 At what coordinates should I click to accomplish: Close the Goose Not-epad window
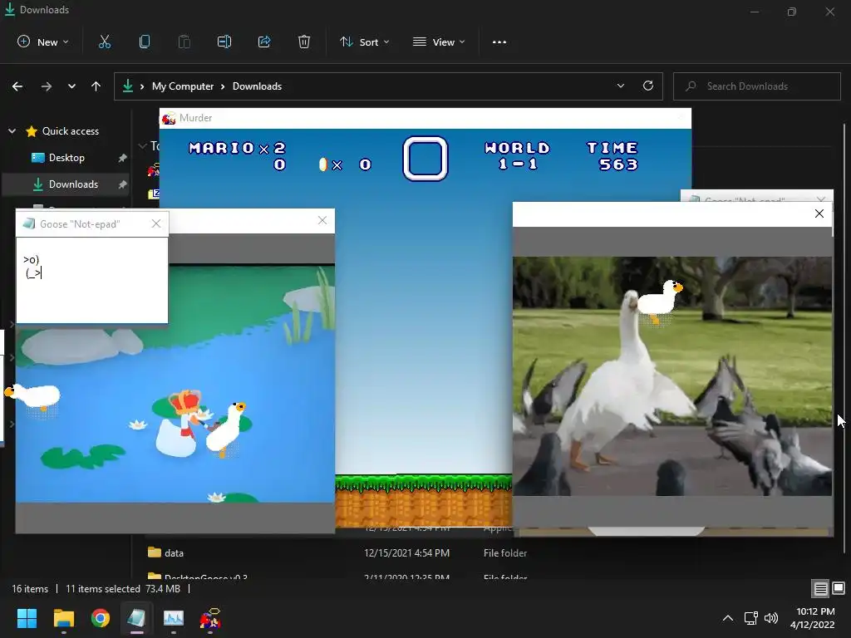(155, 223)
